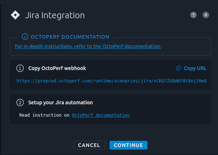Click the Jira Integration title text
The width and height of the screenshot is (218, 155).
point(55,15)
